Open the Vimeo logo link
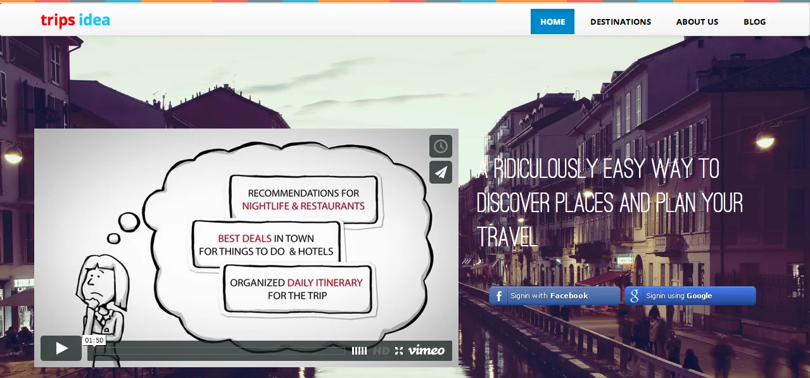810x378 pixels. tap(426, 350)
